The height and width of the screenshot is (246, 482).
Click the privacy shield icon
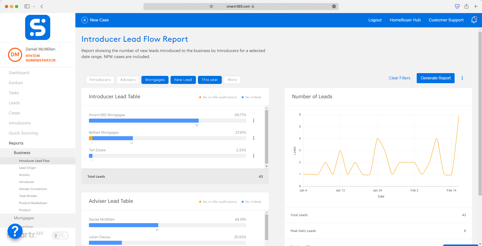(457, 6)
